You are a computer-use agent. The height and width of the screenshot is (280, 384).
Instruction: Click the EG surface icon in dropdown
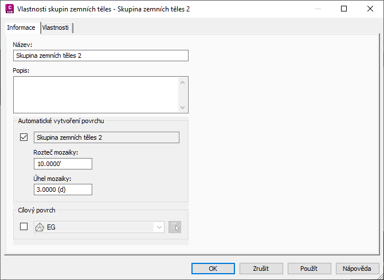pos(40,227)
